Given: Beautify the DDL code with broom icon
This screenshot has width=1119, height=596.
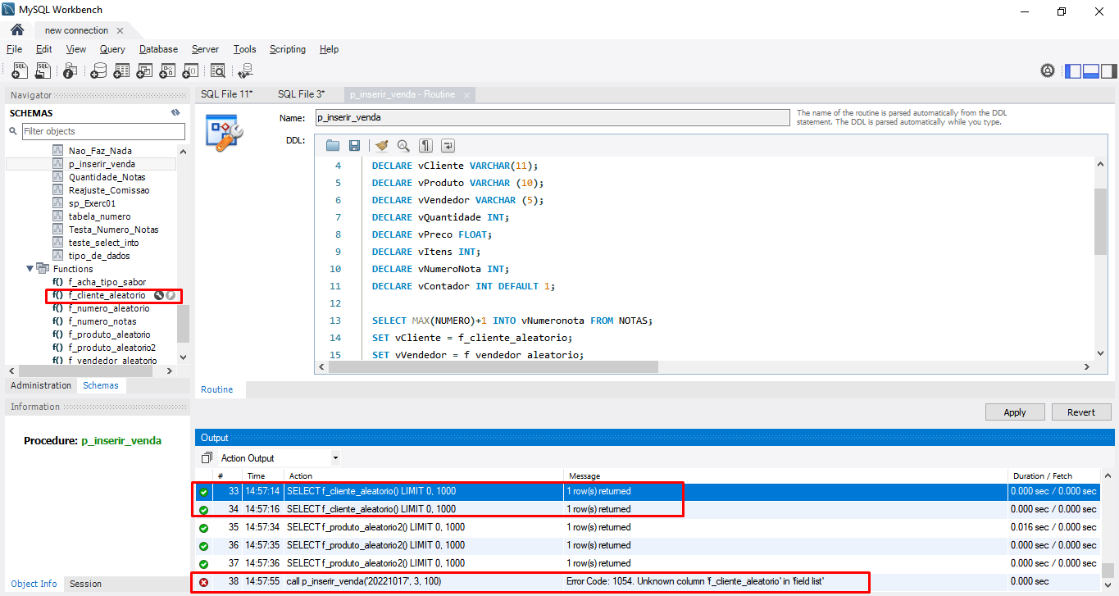Looking at the screenshot, I should coord(381,145).
